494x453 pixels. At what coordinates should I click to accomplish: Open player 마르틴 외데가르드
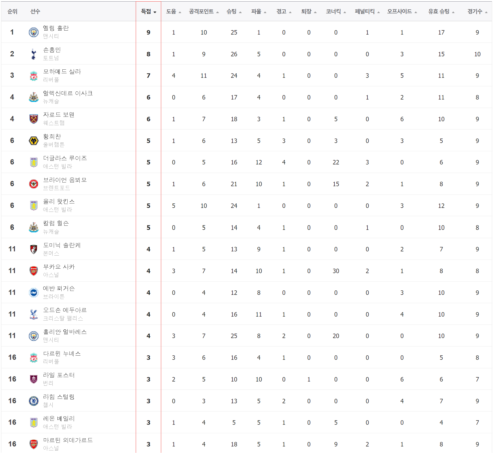tap(68, 440)
